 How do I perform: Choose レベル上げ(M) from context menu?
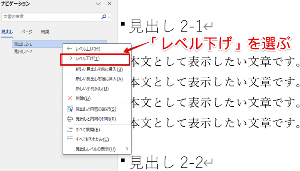pos(96,49)
